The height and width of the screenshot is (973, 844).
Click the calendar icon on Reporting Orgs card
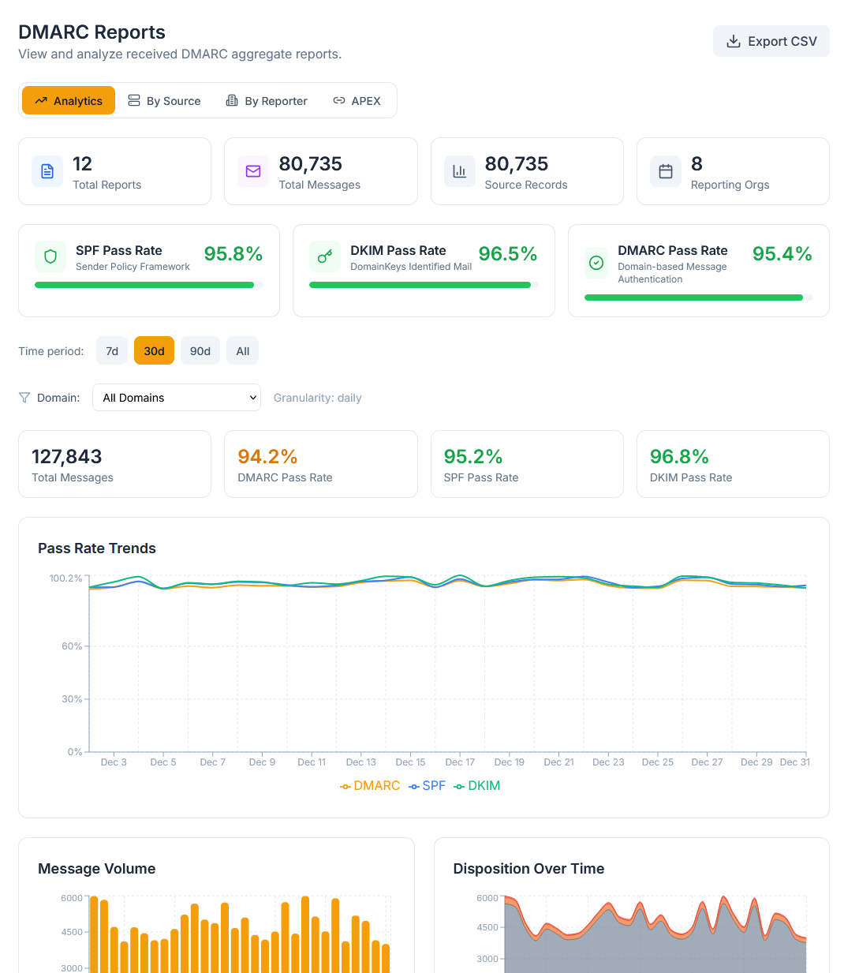665,171
